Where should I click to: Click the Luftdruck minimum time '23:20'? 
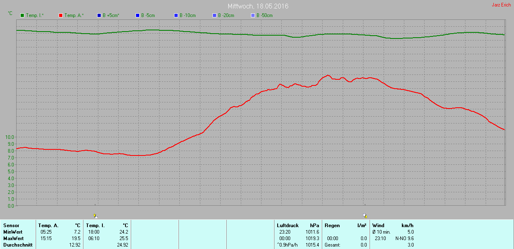(x=285, y=232)
